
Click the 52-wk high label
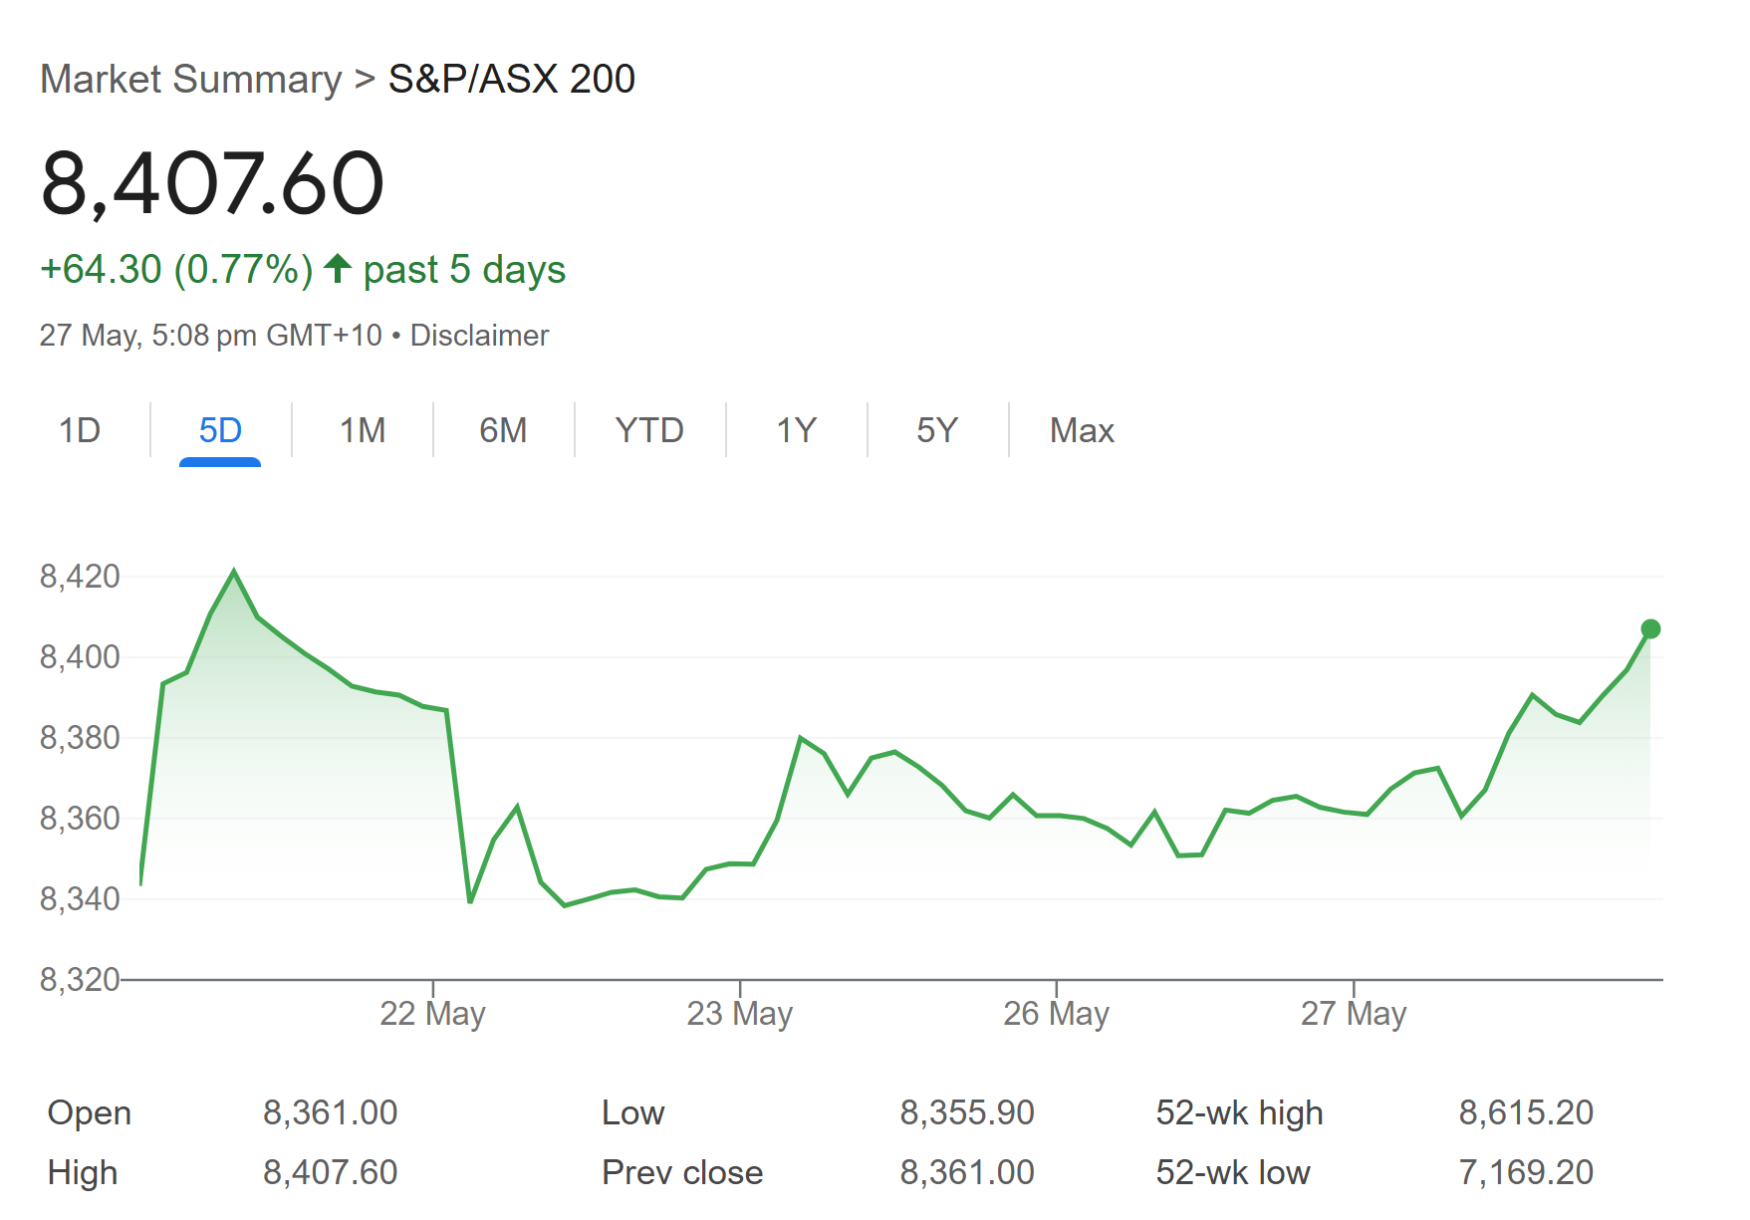click(x=1239, y=1112)
